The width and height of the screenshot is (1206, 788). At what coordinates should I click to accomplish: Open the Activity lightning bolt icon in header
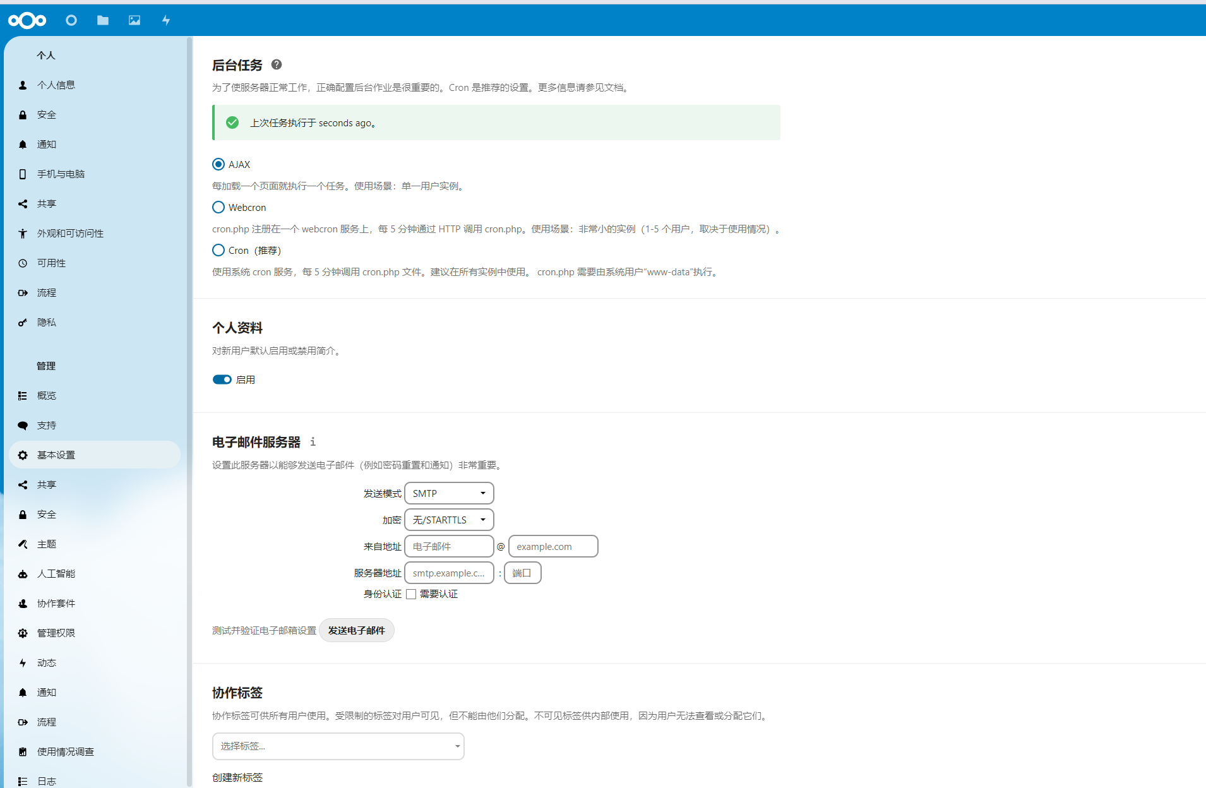166,20
